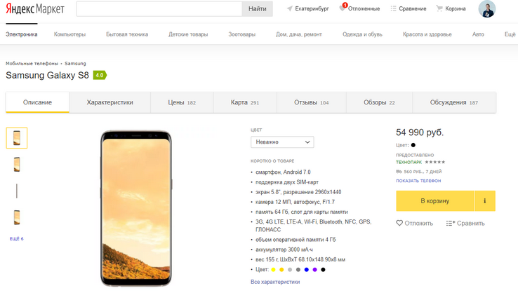Select the side-view phone thumbnail
The width and height of the screenshot is (518, 300).
(x=17, y=191)
